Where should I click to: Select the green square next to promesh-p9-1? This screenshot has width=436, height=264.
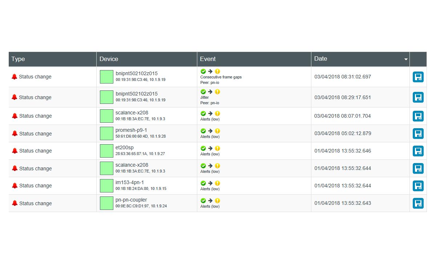tap(106, 133)
